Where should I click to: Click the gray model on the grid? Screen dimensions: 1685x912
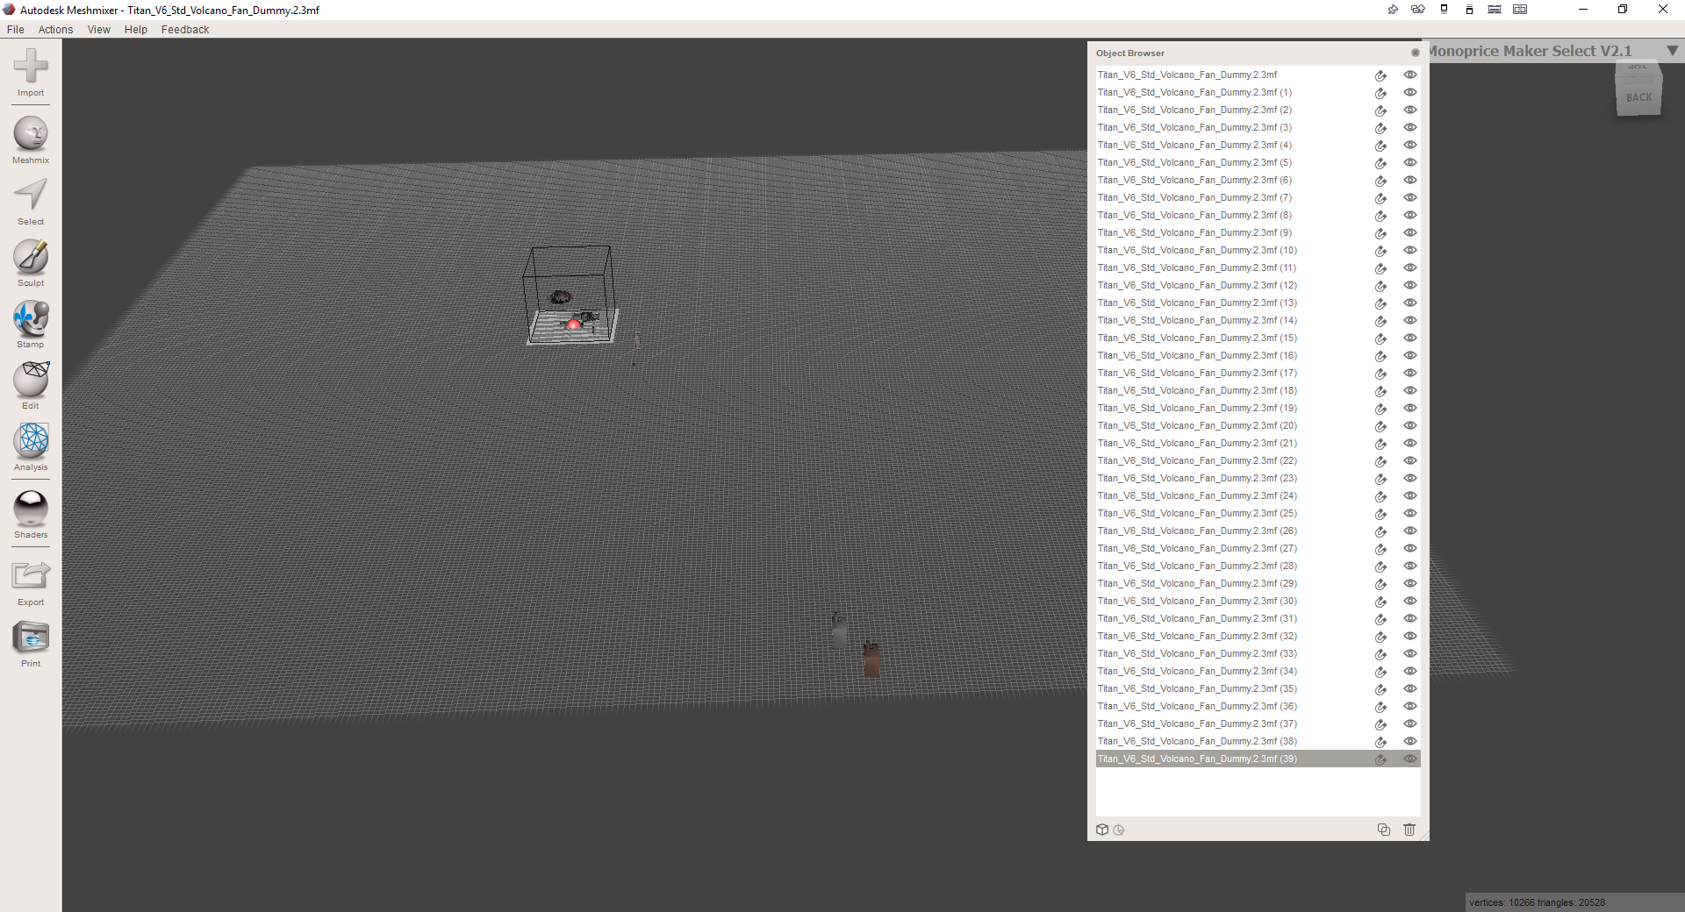(x=839, y=631)
